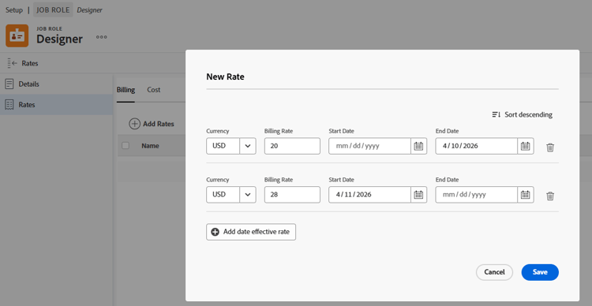Delete the rate row with billing rate 28
592x306 pixels.
click(550, 196)
